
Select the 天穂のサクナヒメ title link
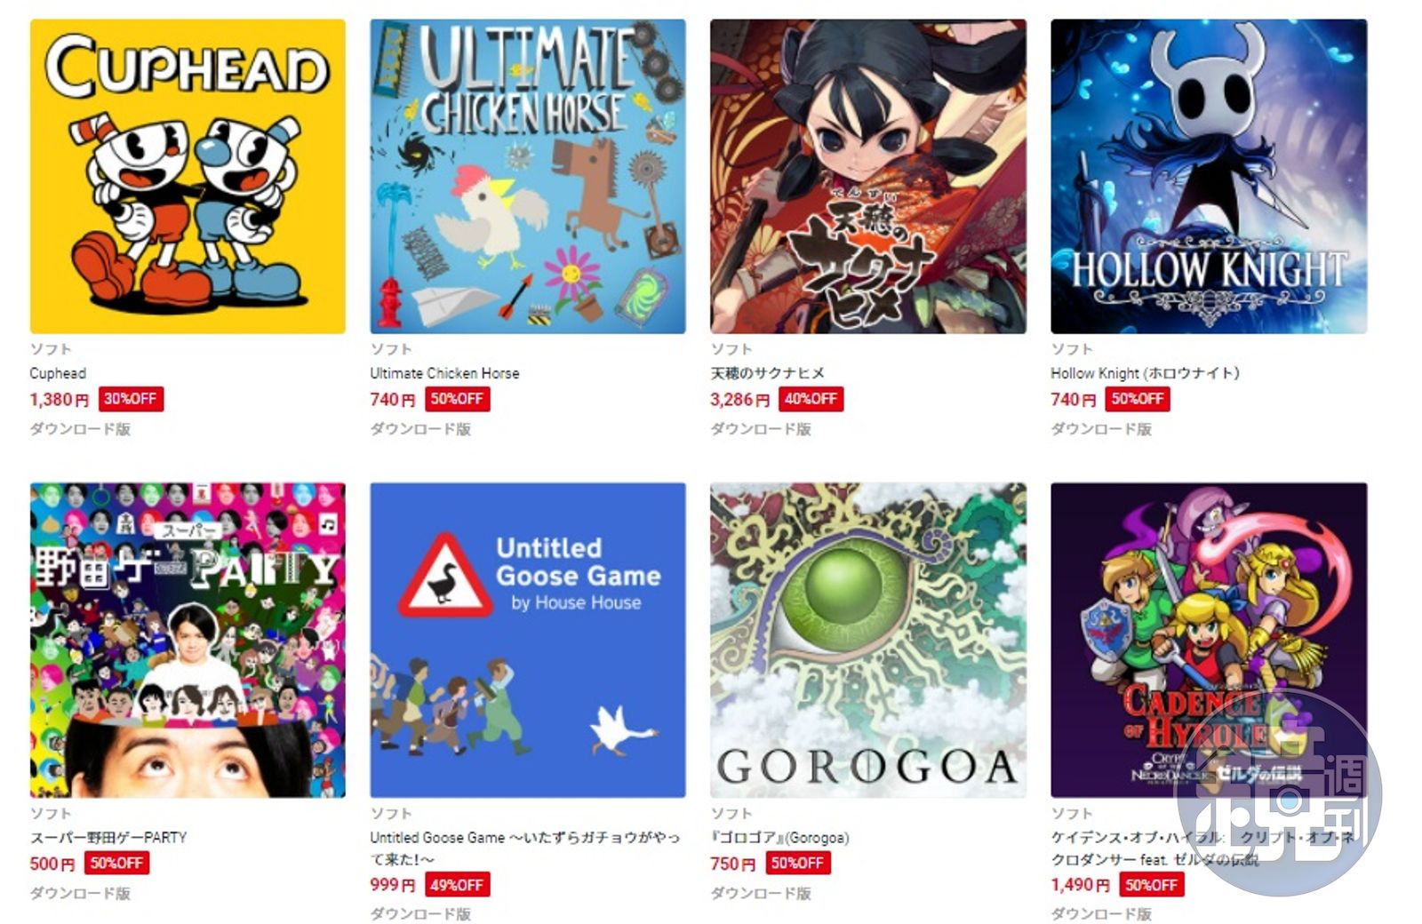coord(767,373)
